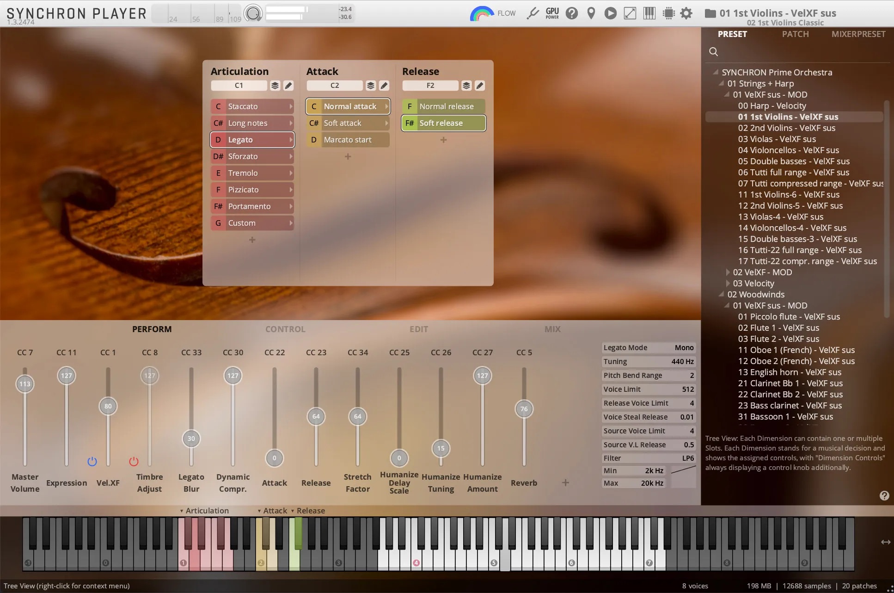The width and height of the screenshot is (894, 593).
Task: Click the GPU POWER icon
Action: coord(552,13)
